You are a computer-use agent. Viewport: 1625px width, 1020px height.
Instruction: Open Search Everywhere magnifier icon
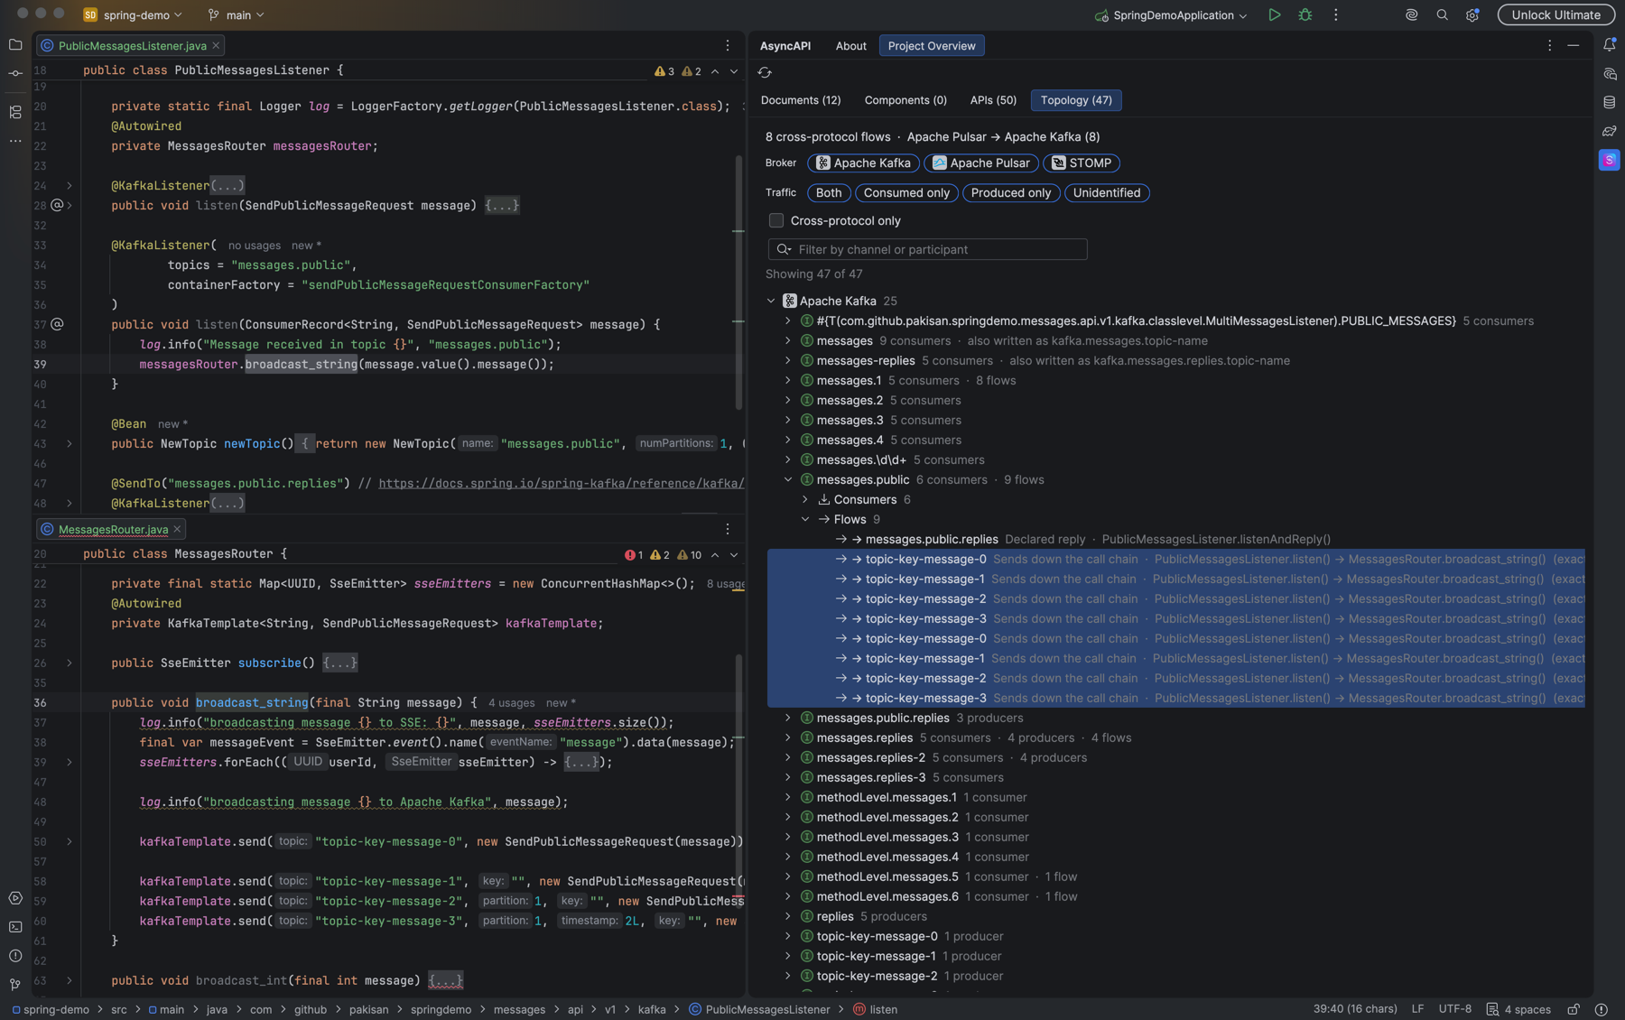[1442, 14]
